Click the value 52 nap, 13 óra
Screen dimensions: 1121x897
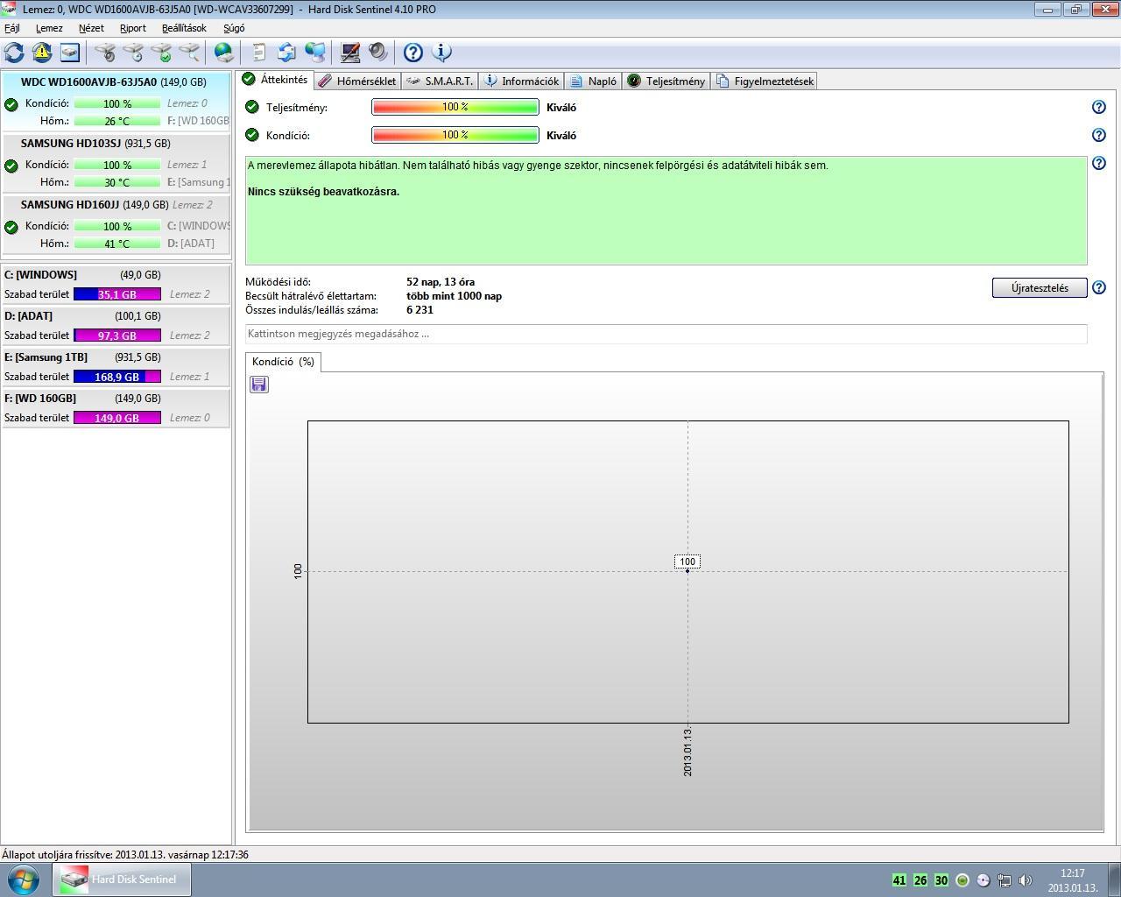tap(441, 282)
